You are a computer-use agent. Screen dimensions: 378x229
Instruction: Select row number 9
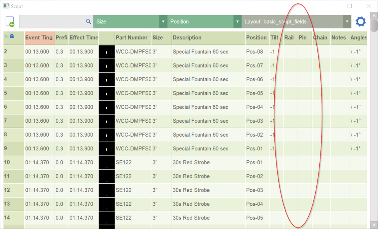[13, 149]
